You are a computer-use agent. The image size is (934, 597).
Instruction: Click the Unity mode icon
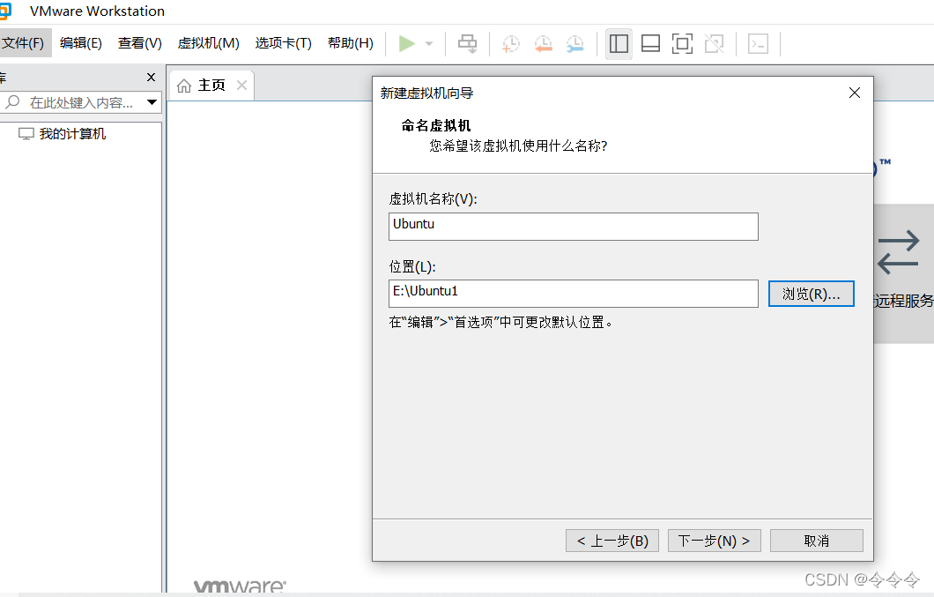(714, 43)
